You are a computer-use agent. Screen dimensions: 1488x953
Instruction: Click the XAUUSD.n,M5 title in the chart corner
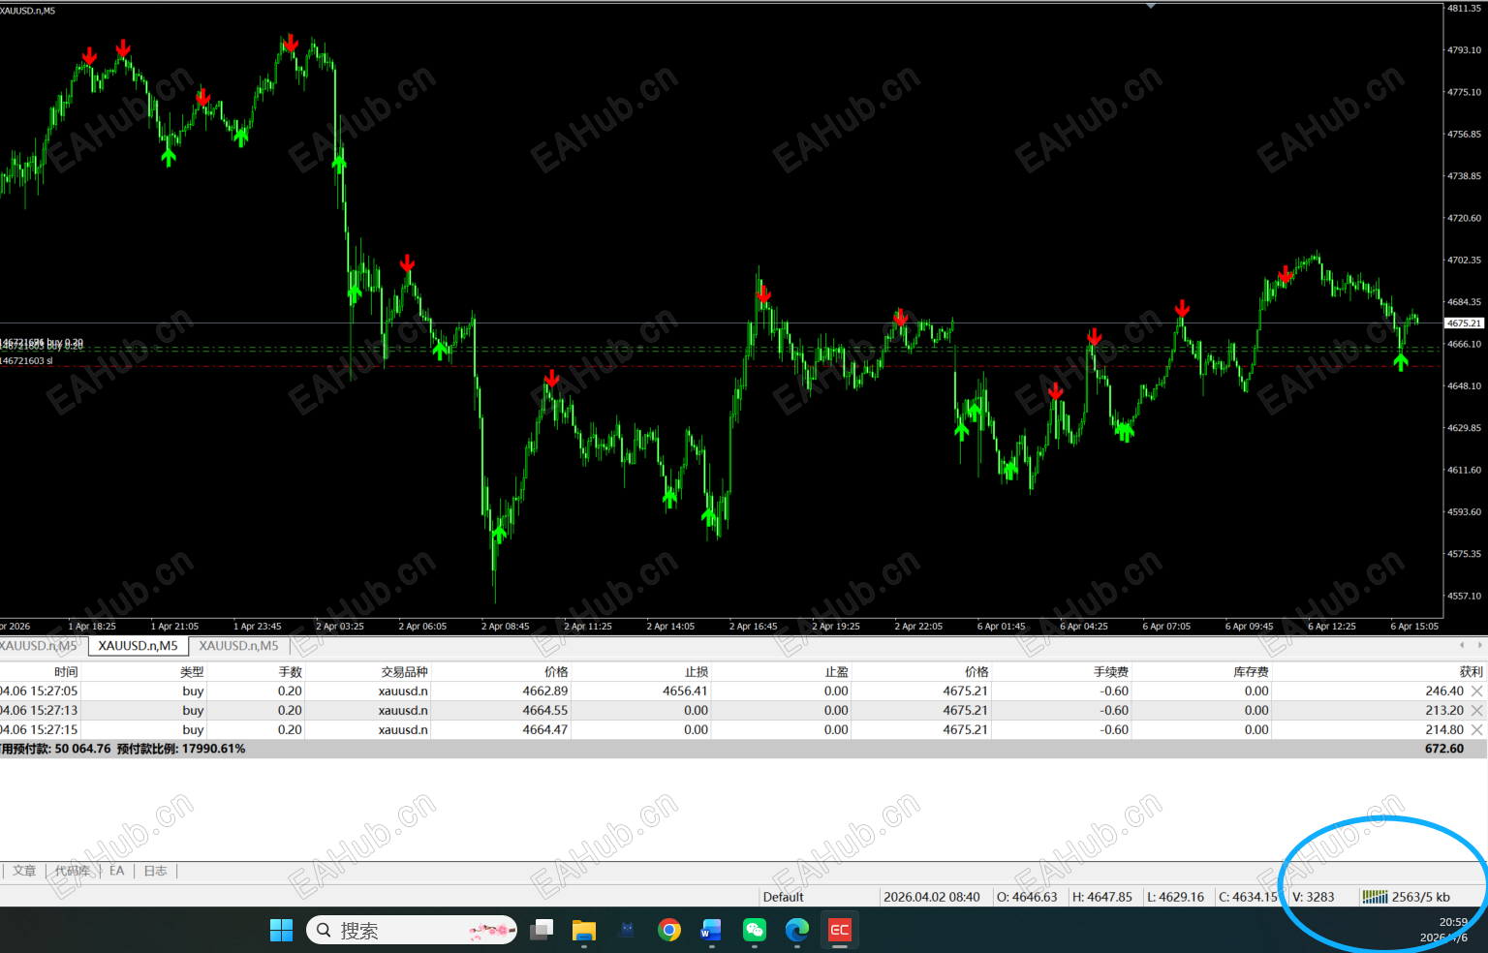(x=28, y=11)
